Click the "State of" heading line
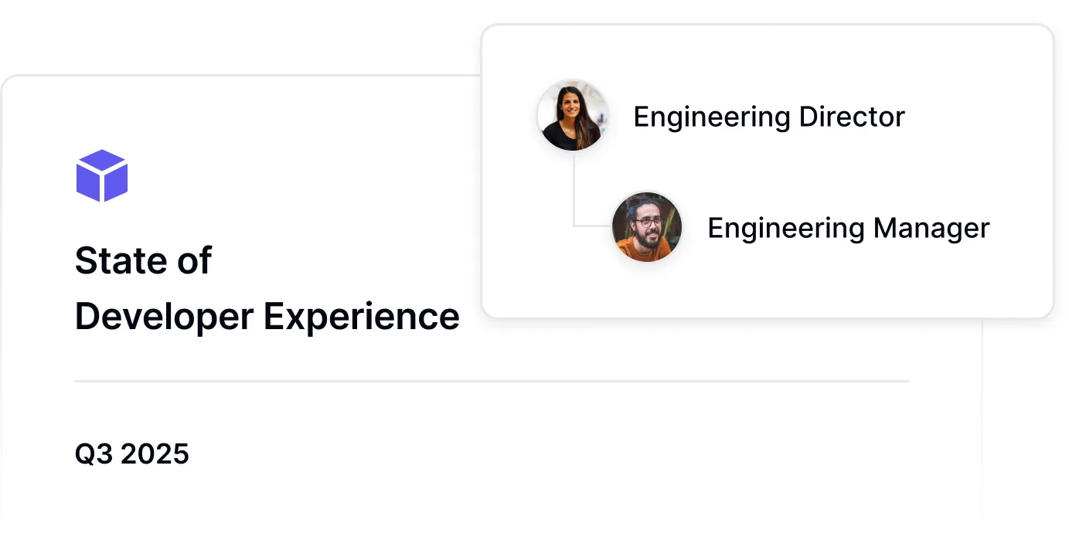Screen dimensions: 1069x547 143,260
